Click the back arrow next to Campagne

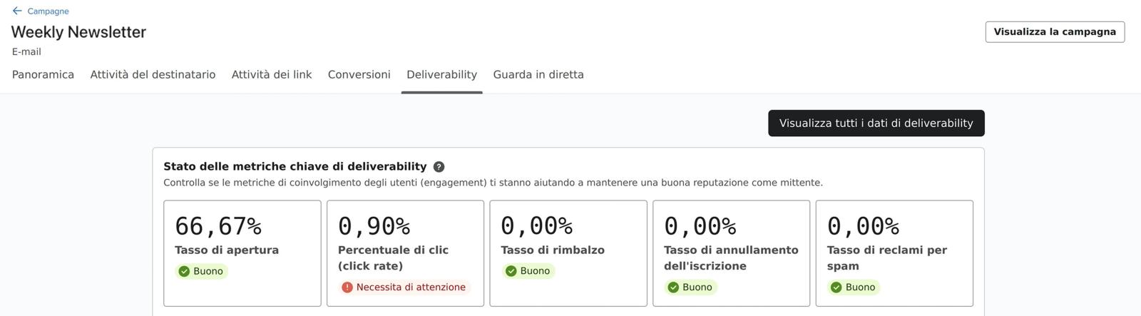17,11
